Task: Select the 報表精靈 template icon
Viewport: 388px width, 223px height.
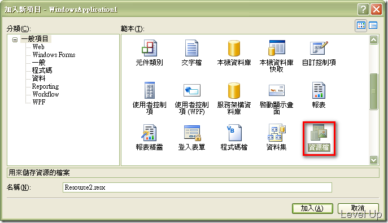Action: 149,133
